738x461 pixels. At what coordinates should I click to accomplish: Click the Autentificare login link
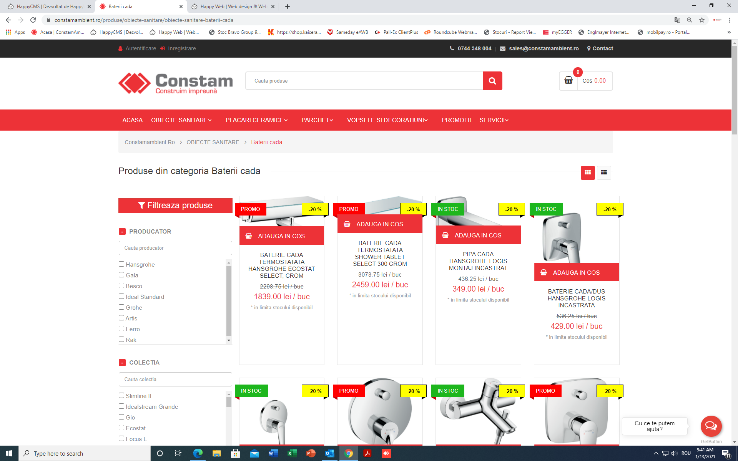[x=137, y=48]
